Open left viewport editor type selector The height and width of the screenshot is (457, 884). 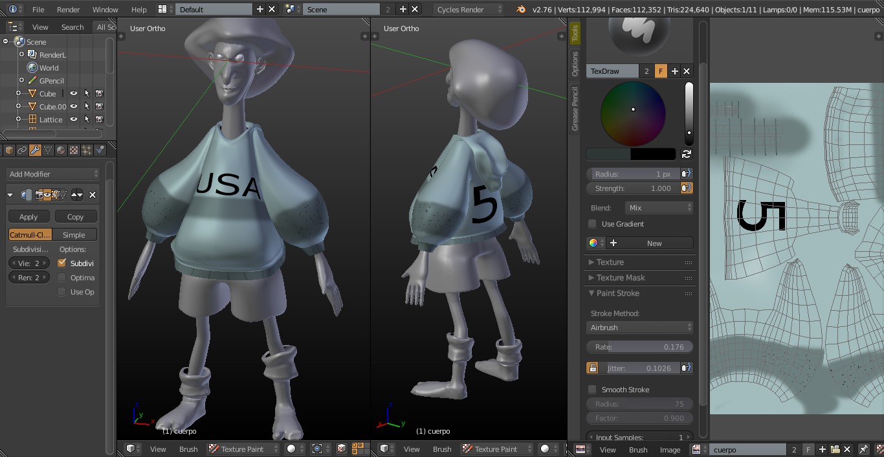[x=133, y=449]
